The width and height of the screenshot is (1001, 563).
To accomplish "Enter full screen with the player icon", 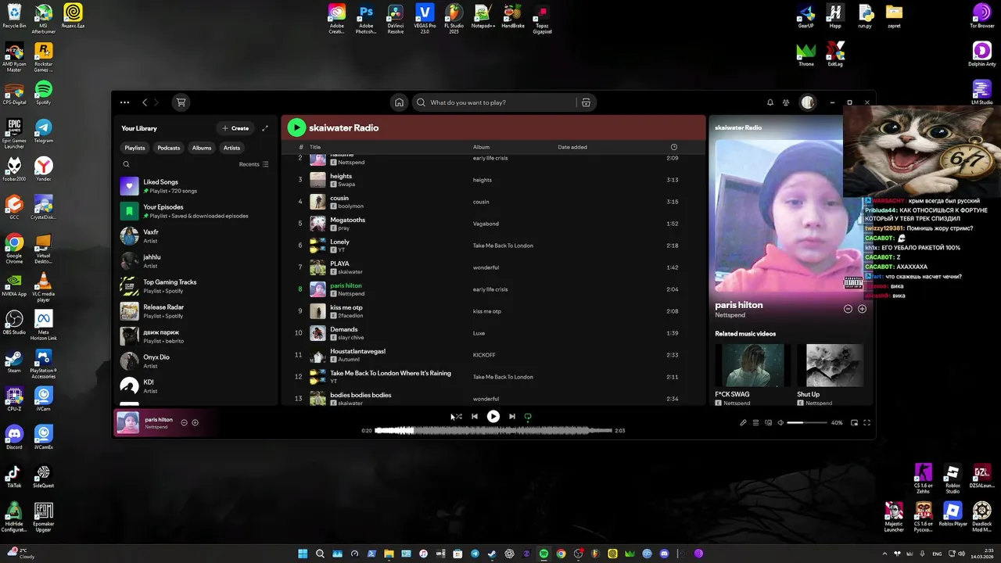I will pos(866,423).
